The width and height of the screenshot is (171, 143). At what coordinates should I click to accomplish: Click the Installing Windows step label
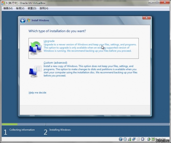tap(60, 130)
